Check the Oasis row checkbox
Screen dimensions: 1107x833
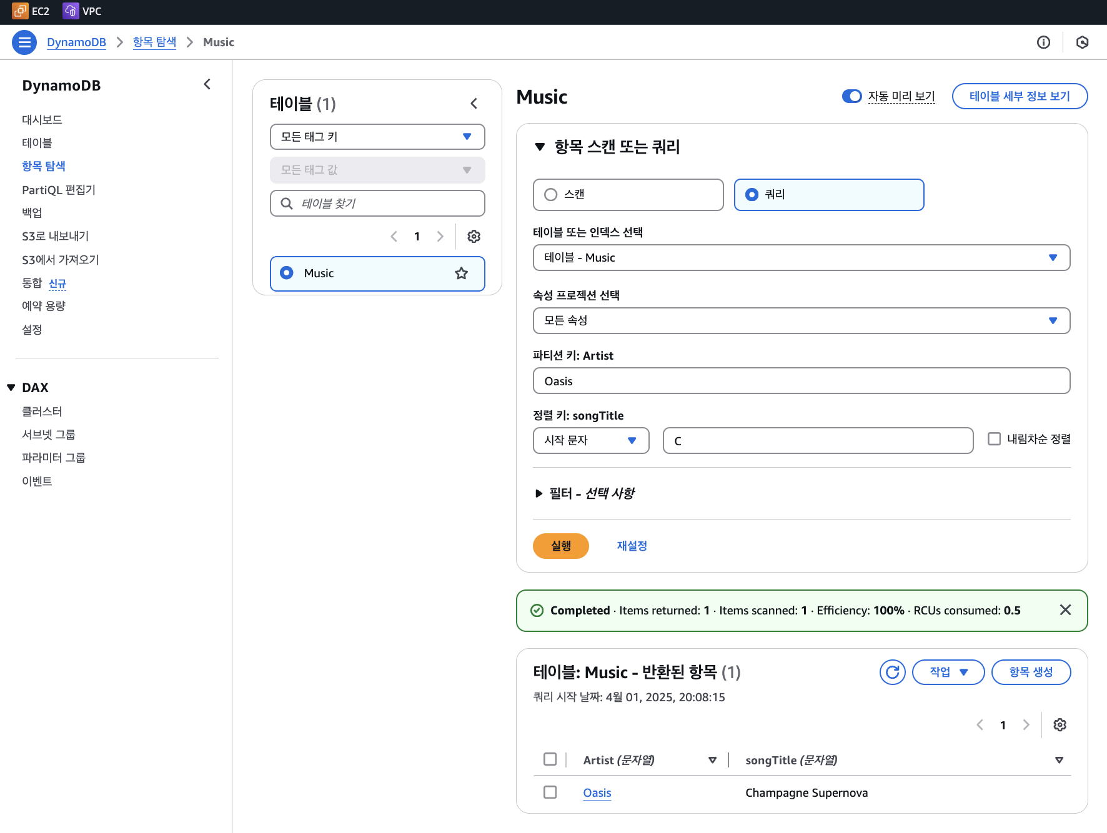[550, 792]
